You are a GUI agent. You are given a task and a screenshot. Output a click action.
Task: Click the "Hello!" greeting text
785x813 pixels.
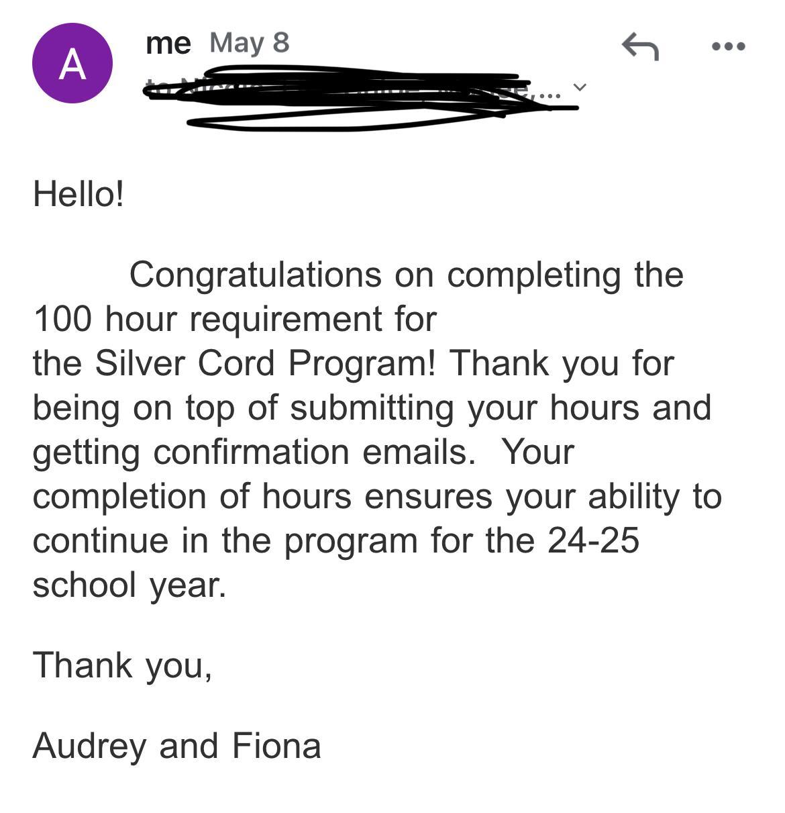pos(78,195)
